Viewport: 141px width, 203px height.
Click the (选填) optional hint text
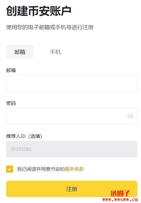coord(35,136)
